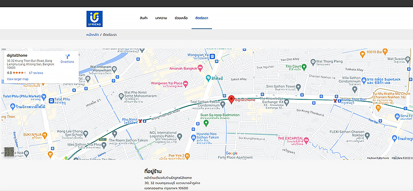This screenshot has height=191, width=413.
Task: Open the 67 reviews link
Action: (36, 73)
